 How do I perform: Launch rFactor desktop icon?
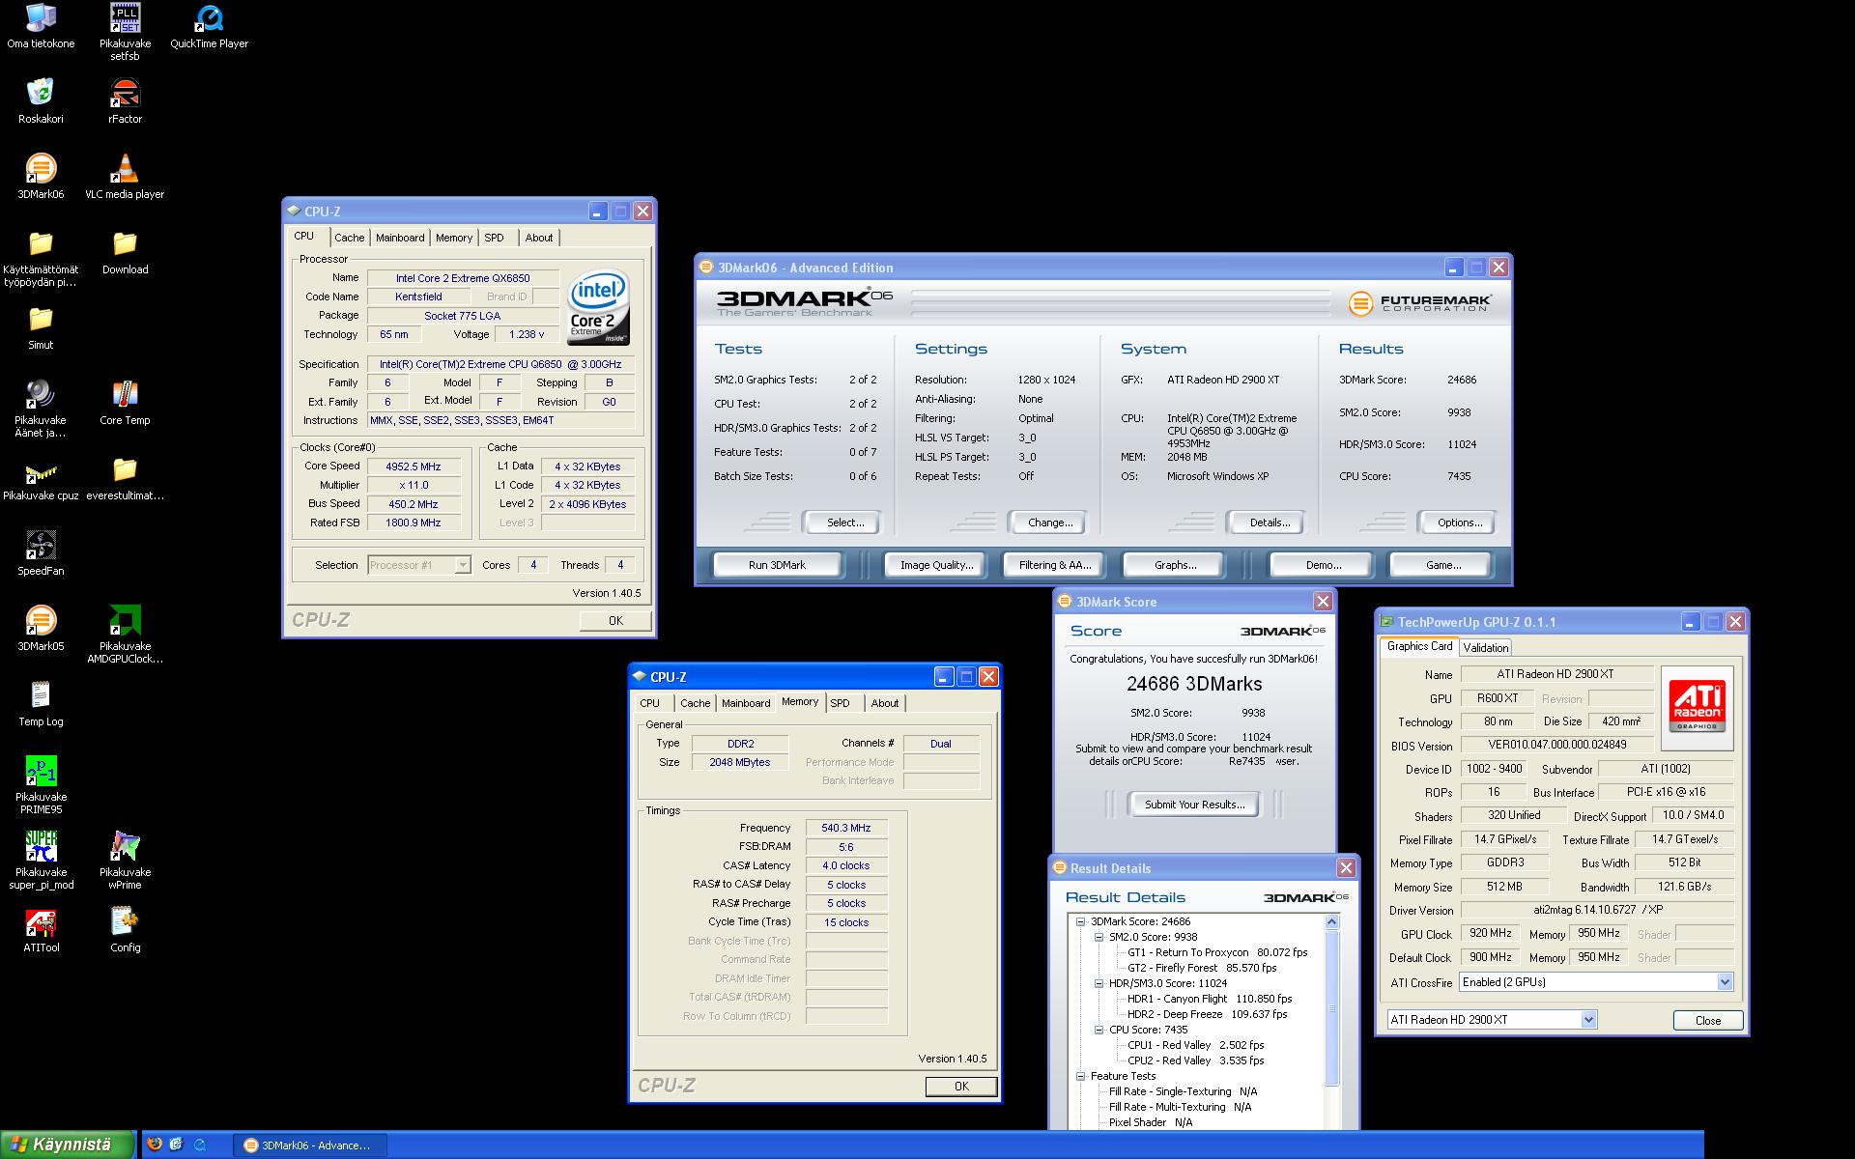click(125, 101)
